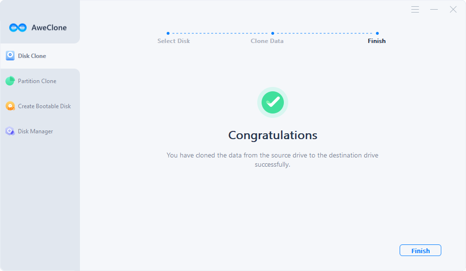Select the Disk Clone menu label
Image resolution: width=466 pixels, height=271 pixels.
(32, 56)
